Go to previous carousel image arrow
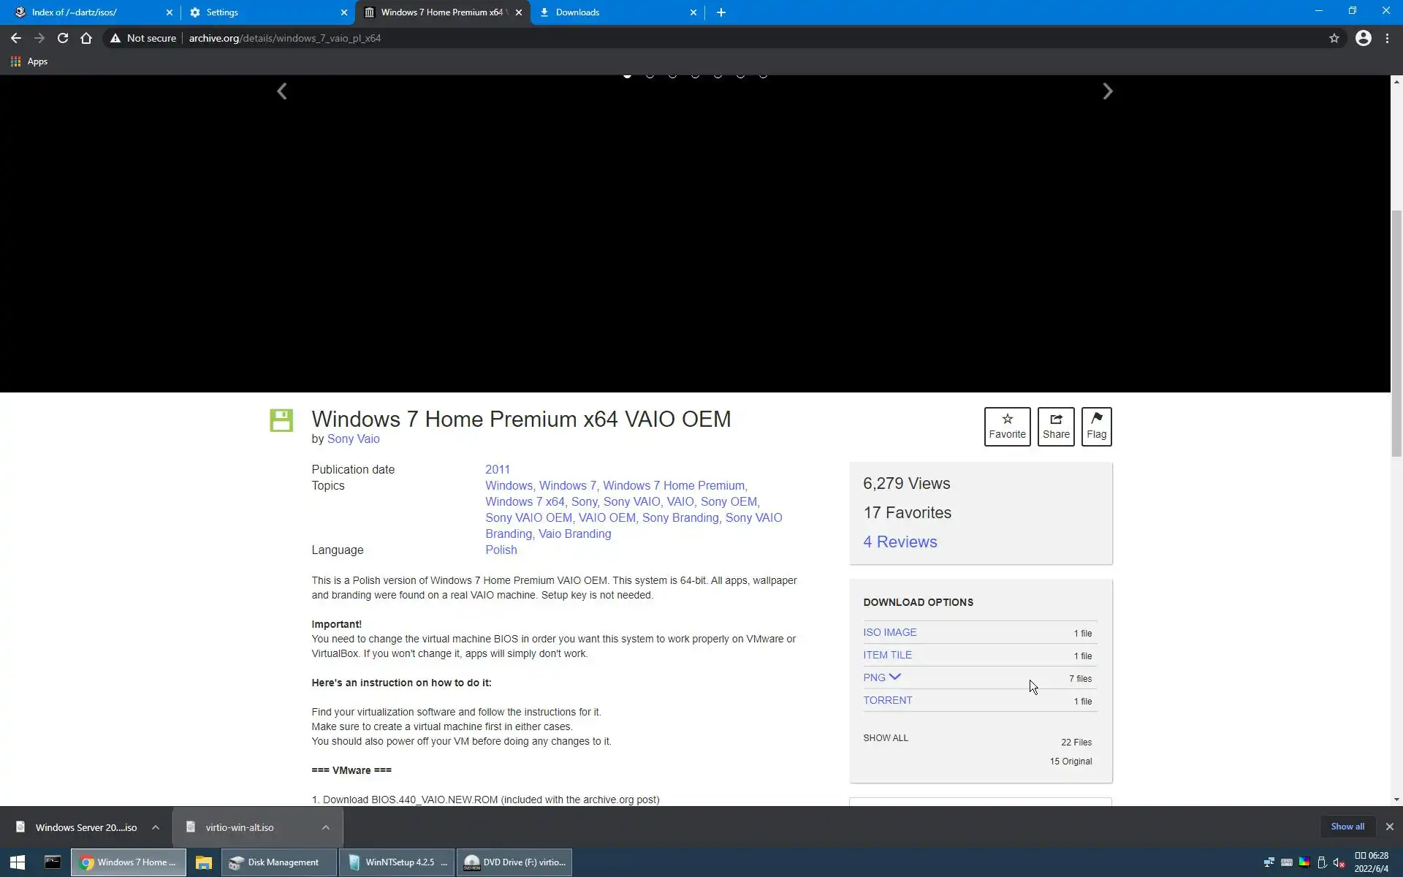This screenshot has width=1403, height=877. (x=282, y=91)
